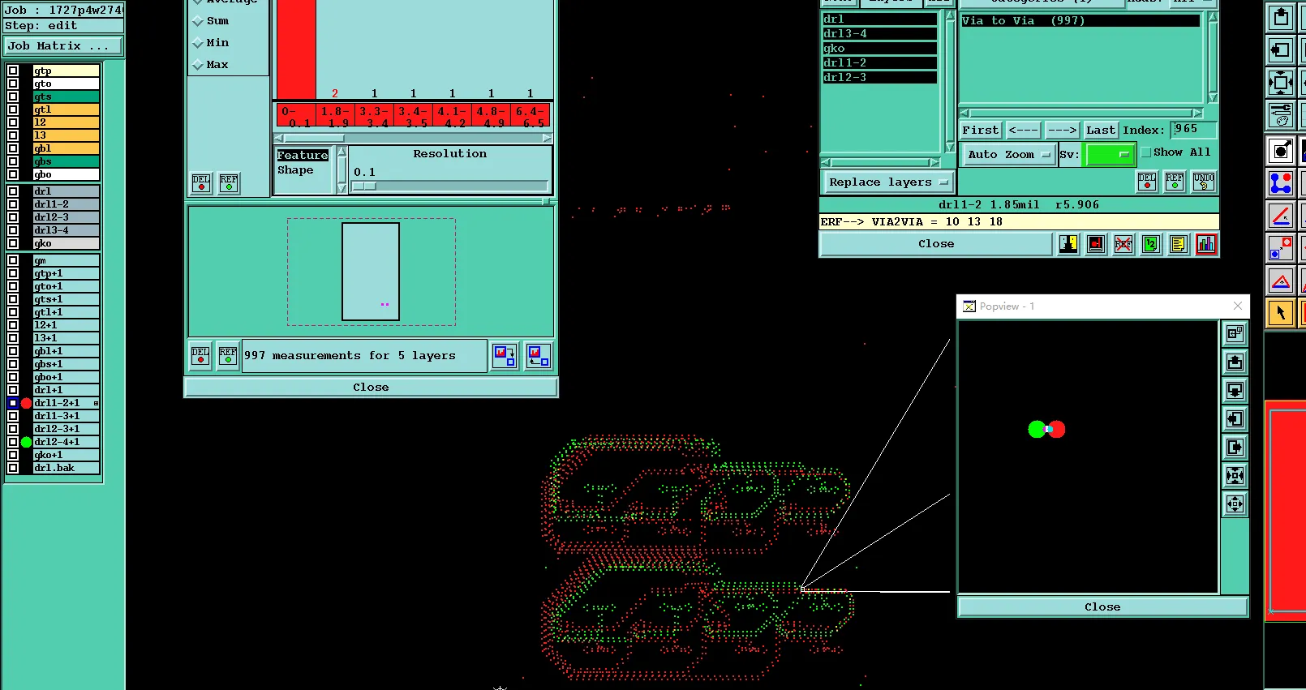Click the yellow notes icon in results panel
This screenshot has width=1306, height=690.
1179,244
